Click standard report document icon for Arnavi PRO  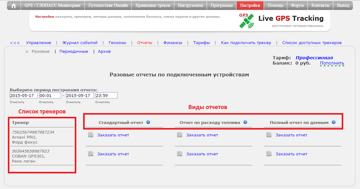[90, 135]
